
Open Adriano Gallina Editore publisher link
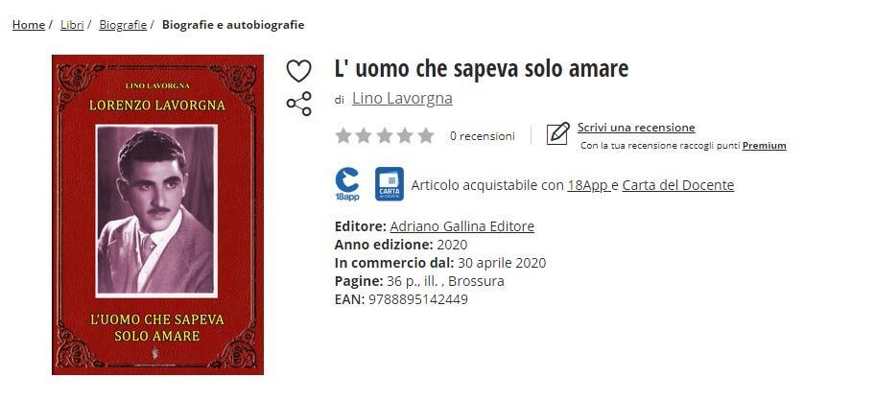pos(461,226)
